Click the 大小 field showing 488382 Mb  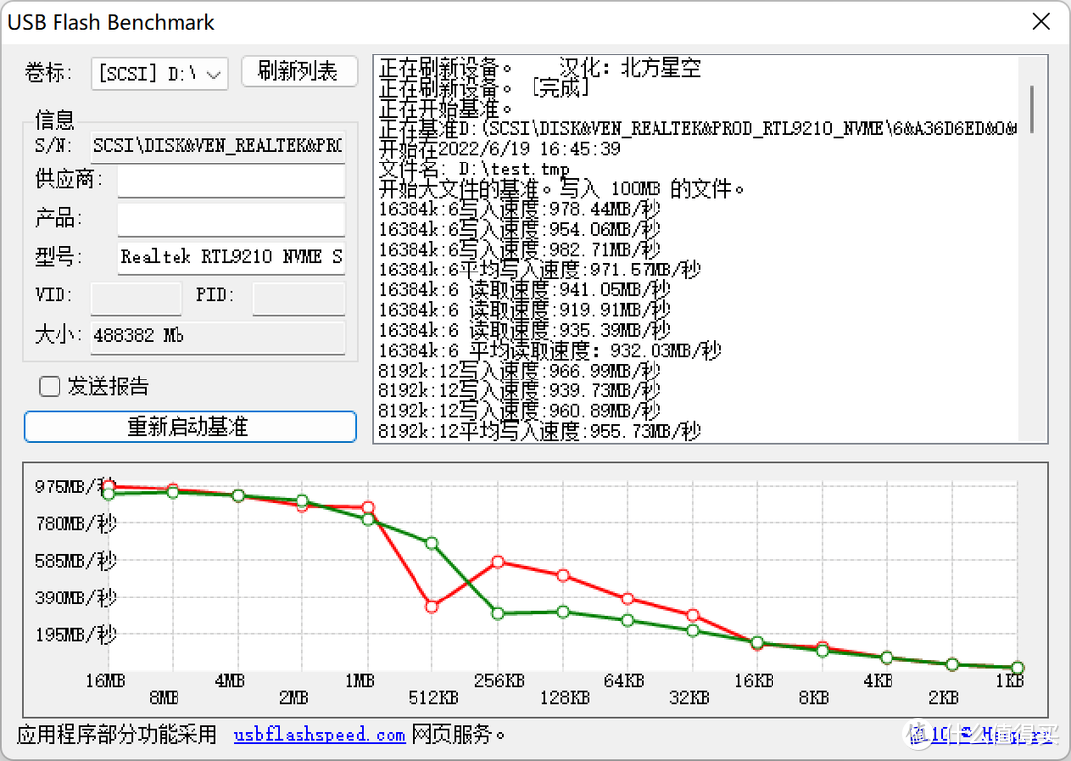tap(218, 336)
